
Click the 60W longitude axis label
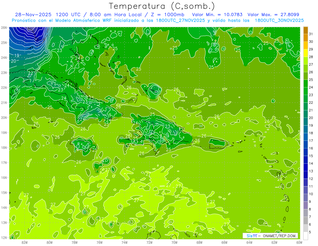click(299, 242)
